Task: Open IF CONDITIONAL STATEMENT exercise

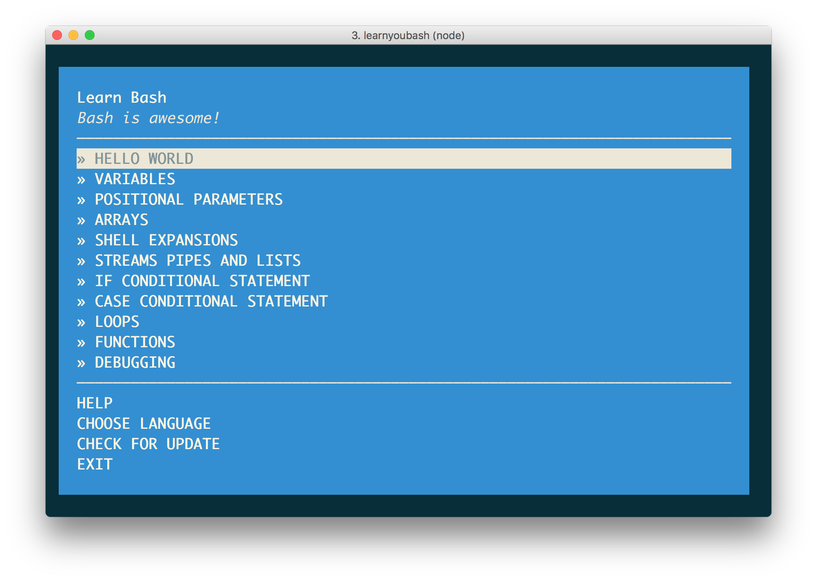Action: [x=202, y=281]
